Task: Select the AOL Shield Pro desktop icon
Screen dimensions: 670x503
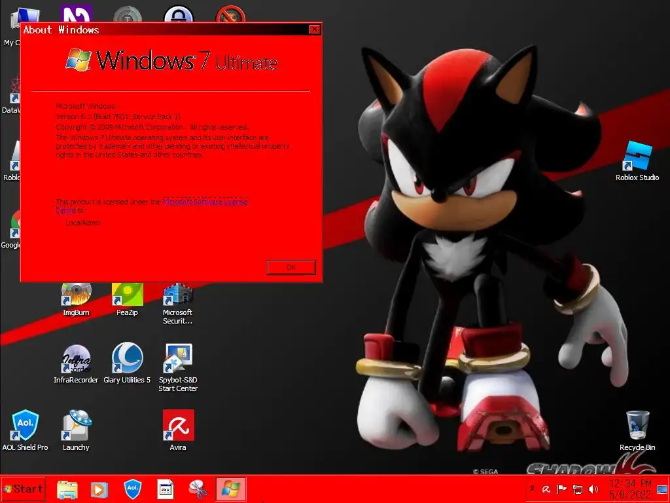Action: (26, 430)
